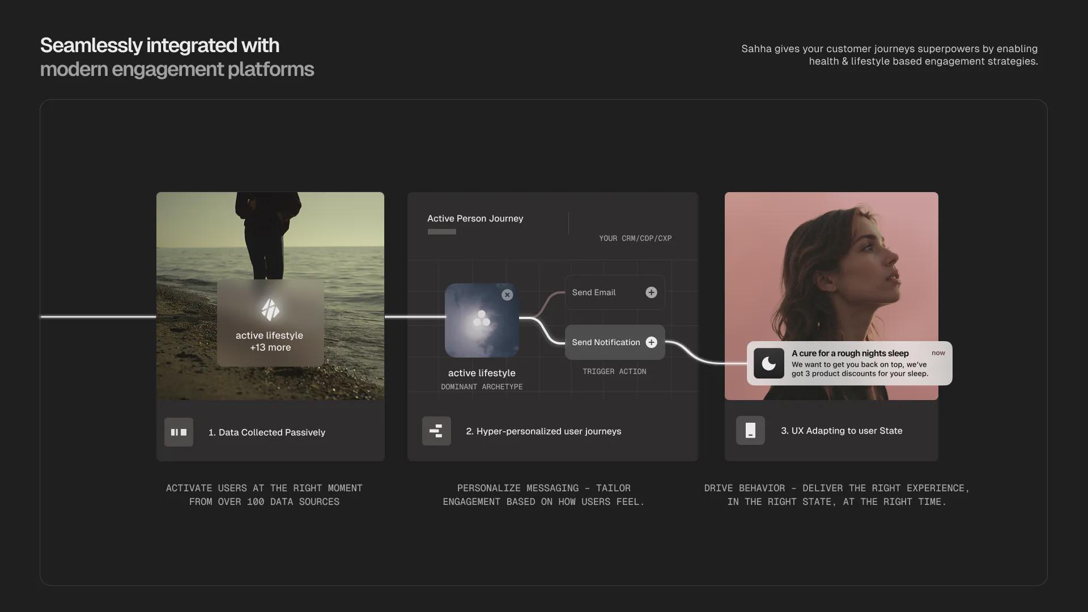
Task: Click the Sahha logo on beach card
Action: click(270, 309)
